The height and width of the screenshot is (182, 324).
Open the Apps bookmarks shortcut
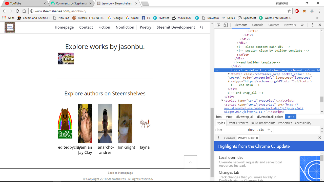(x=8, y=18)
